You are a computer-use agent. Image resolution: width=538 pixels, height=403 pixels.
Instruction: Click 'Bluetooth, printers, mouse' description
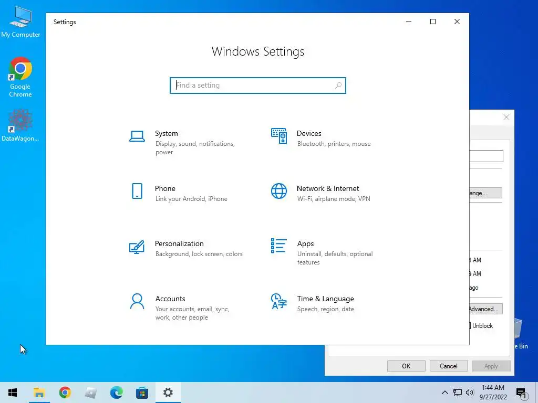point(334,144)
